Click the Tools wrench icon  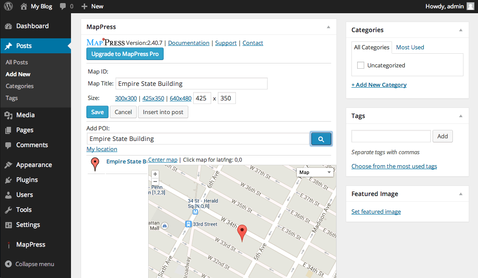[x=8, y=210]
